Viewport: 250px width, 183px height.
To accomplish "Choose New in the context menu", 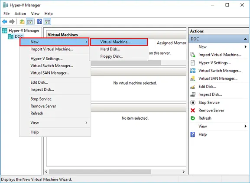I will point(54,42).
